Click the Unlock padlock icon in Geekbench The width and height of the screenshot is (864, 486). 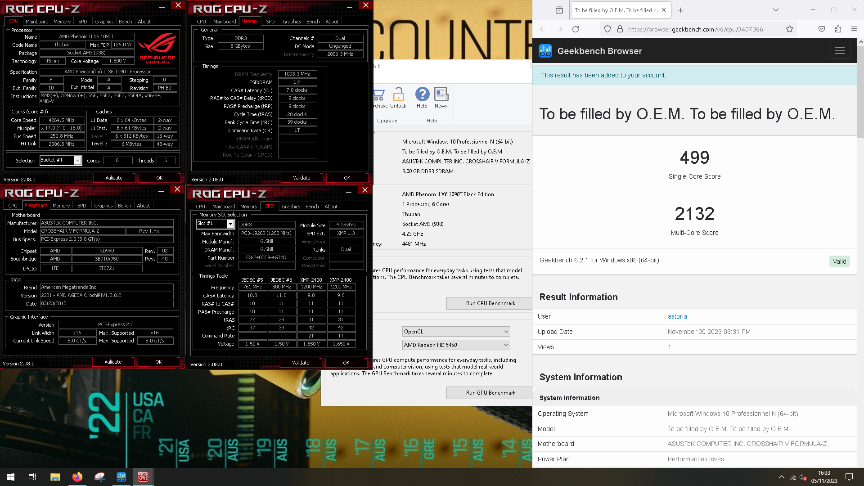pos(398,97)
